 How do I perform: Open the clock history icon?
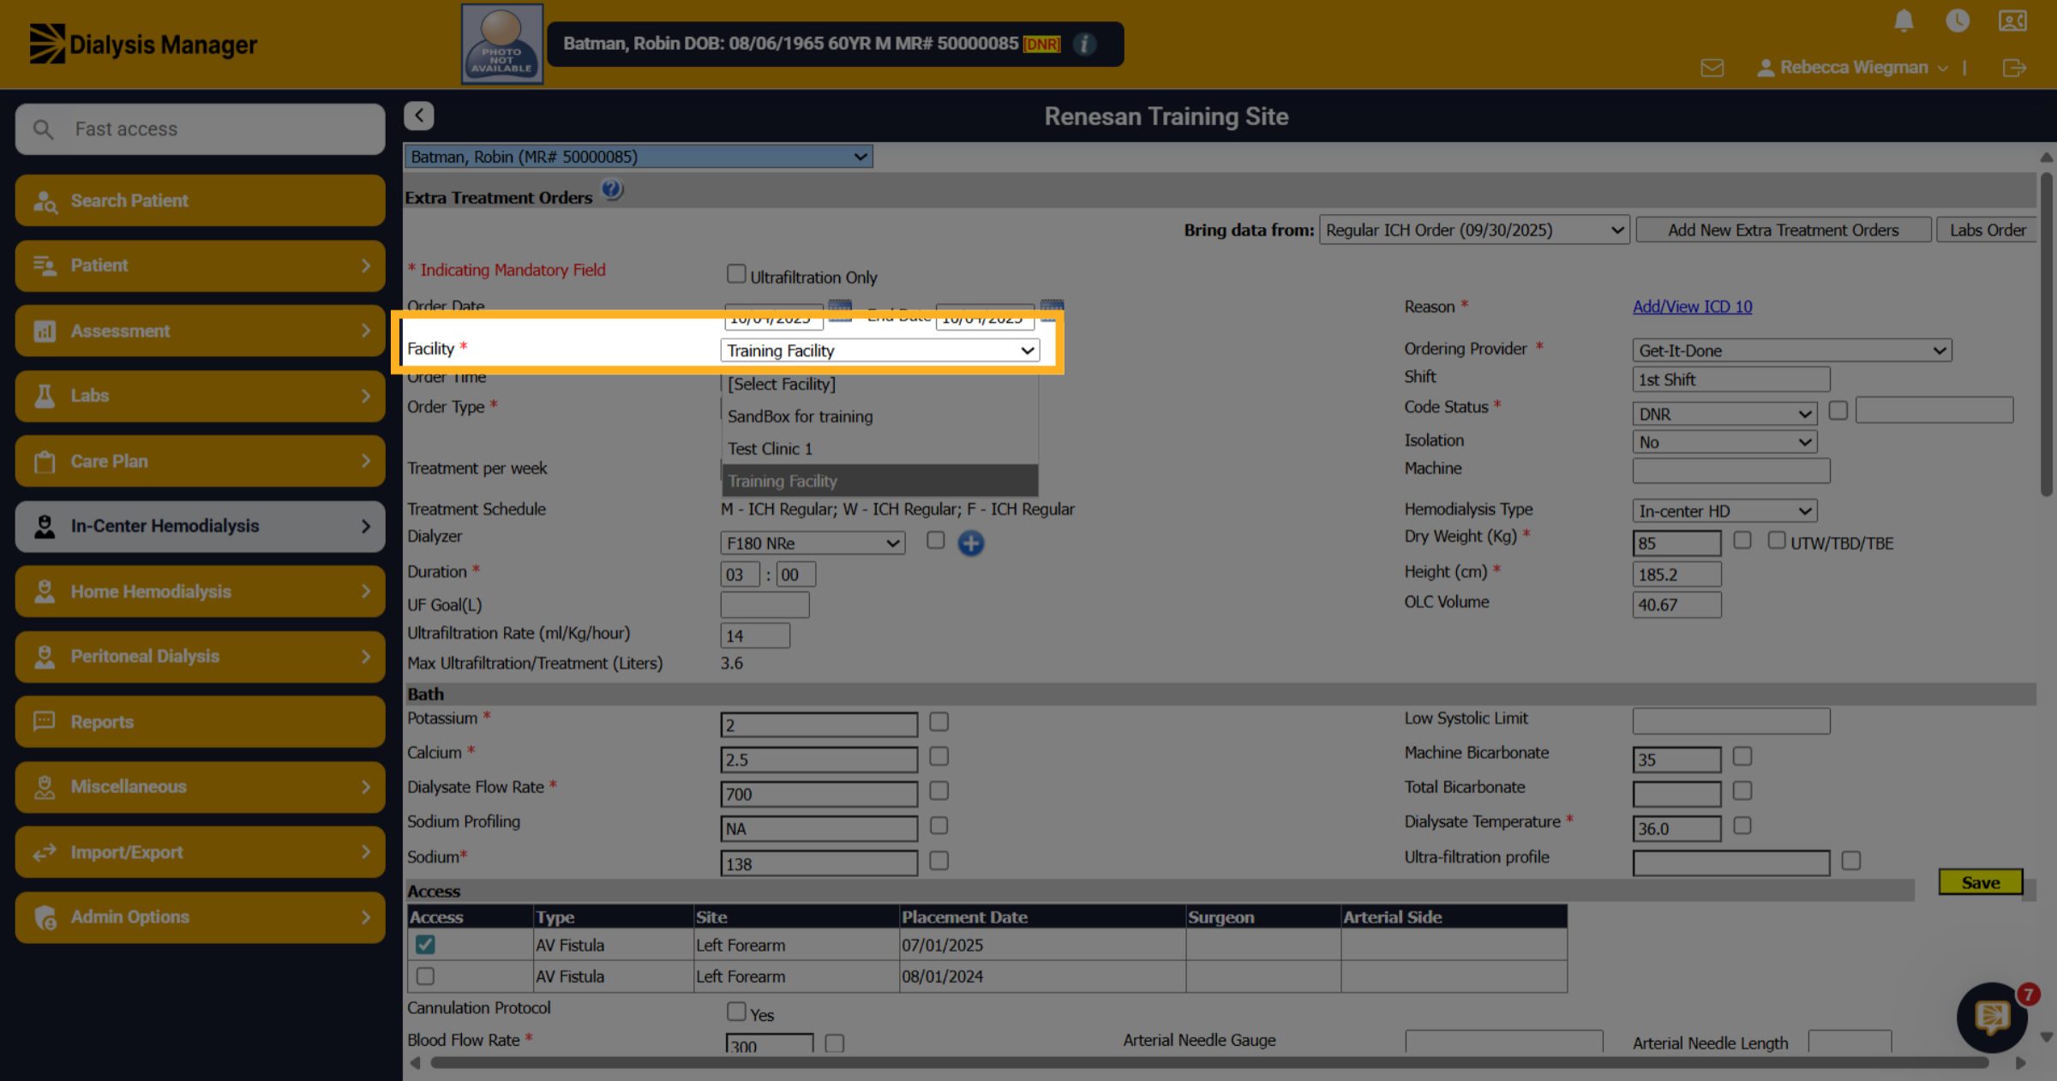tap(1958, 21)
